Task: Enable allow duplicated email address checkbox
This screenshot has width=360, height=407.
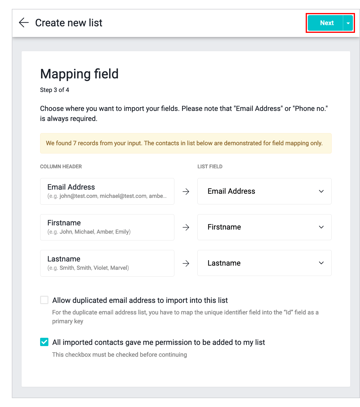Action: [44, 300]
